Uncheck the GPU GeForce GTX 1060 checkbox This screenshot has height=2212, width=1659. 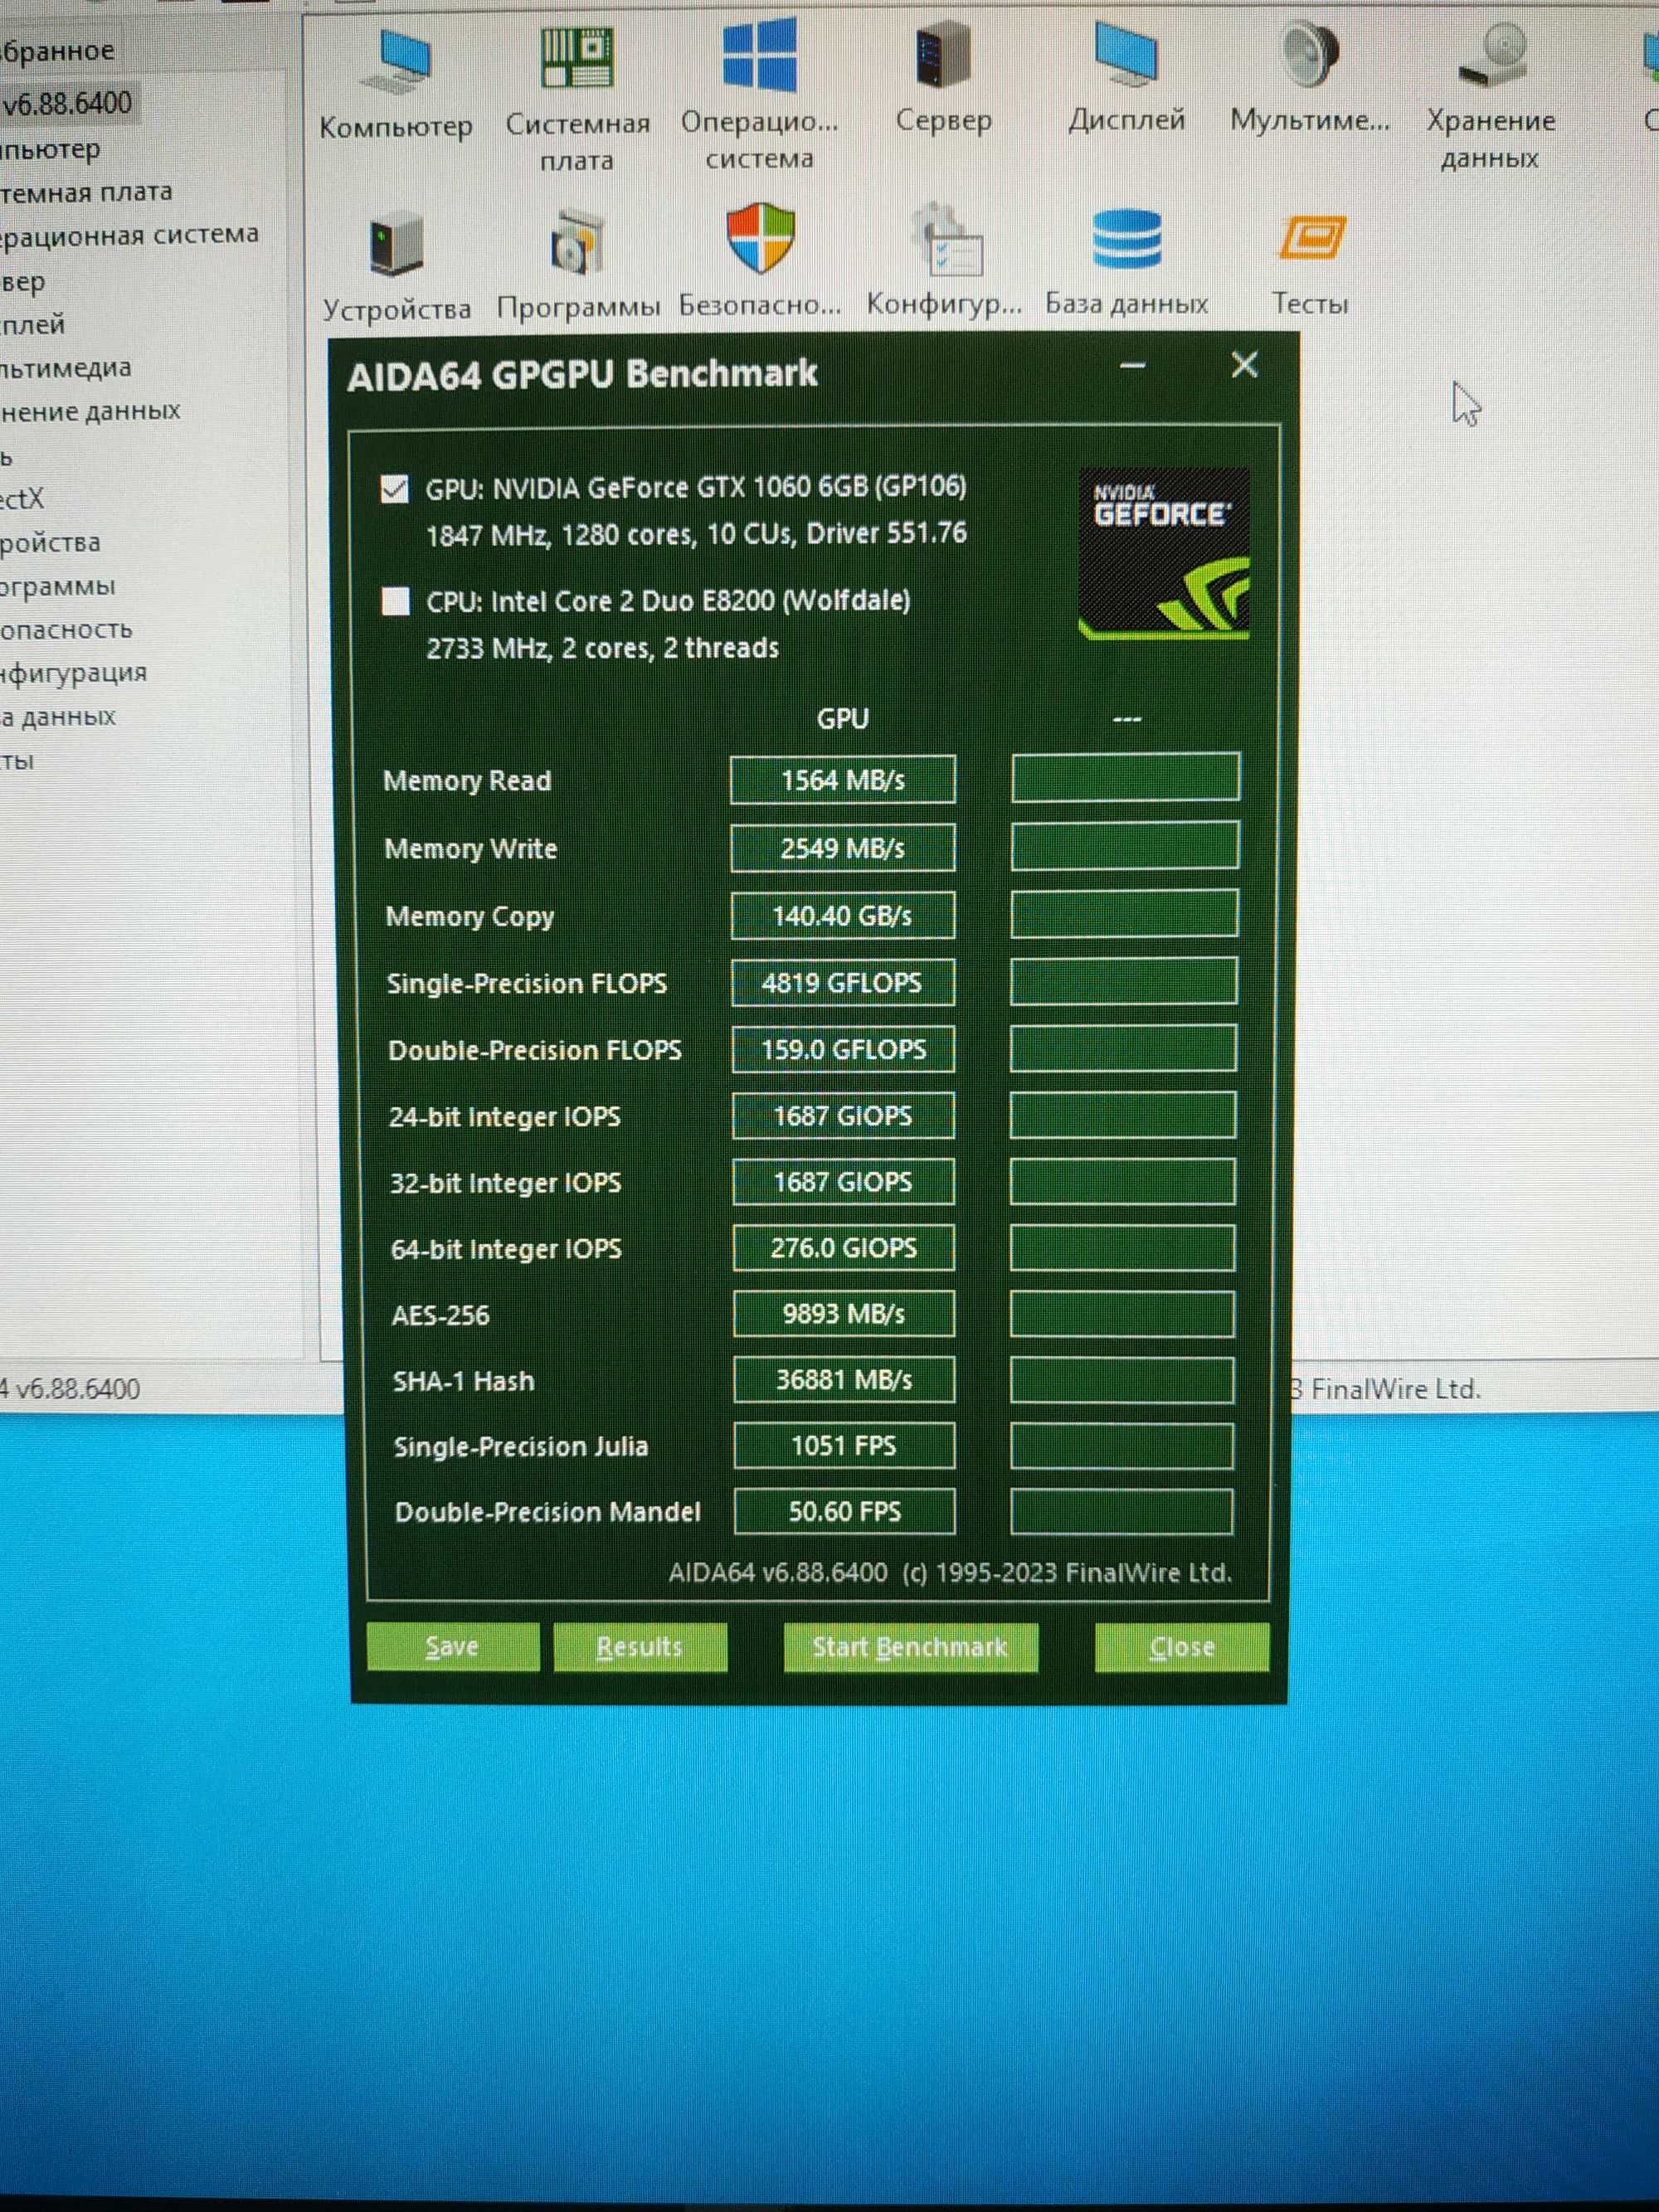(395, 490)
